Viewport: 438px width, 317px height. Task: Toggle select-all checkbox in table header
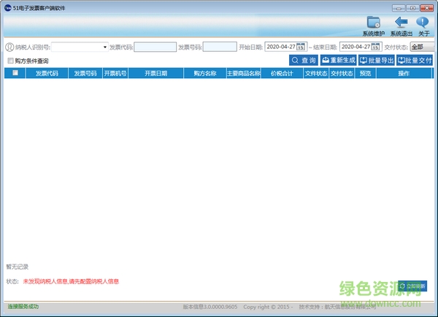[15, 73]
